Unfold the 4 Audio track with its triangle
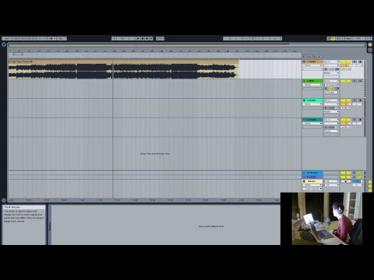 point(304,120)
